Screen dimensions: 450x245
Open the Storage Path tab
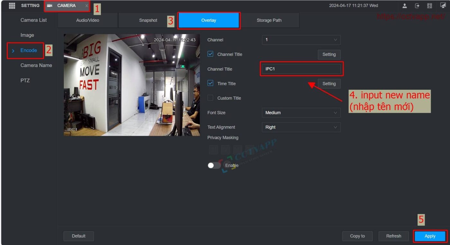pyautogui.click(x=269, y=20)
